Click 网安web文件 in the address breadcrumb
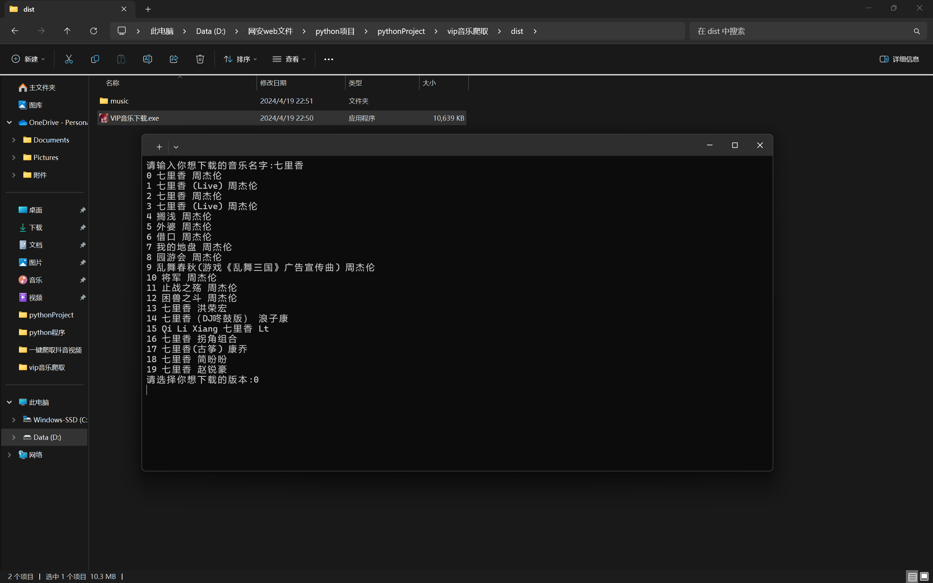This screenshot has height=583, width=933. click(x=270, y=31)
